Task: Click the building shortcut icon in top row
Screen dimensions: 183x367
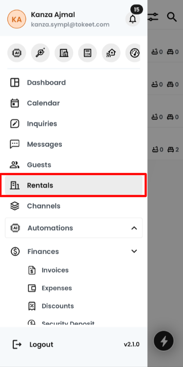Action: (x=64, y=53)
